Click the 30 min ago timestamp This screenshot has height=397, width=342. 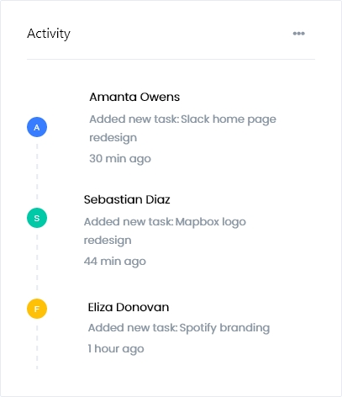[x=120, y=159]
